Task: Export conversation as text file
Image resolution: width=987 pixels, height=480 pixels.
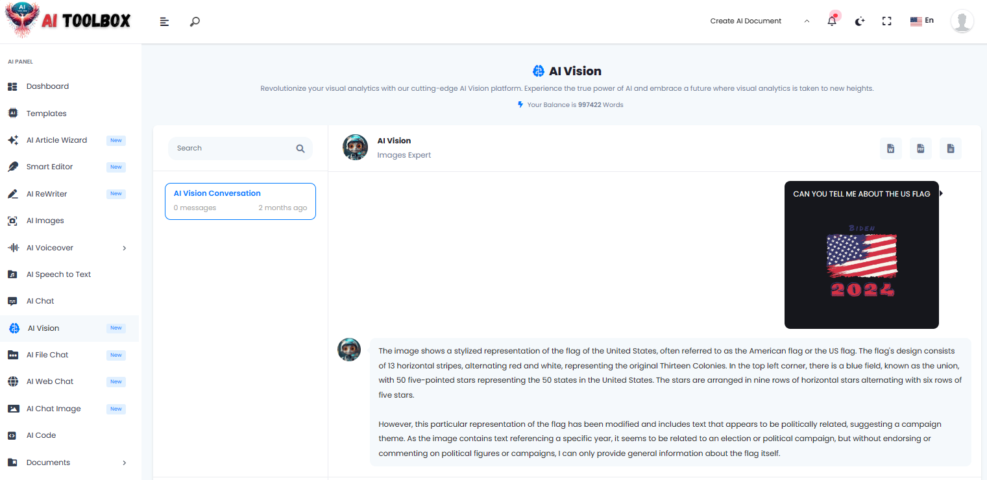Action: [x=951, y=149]
